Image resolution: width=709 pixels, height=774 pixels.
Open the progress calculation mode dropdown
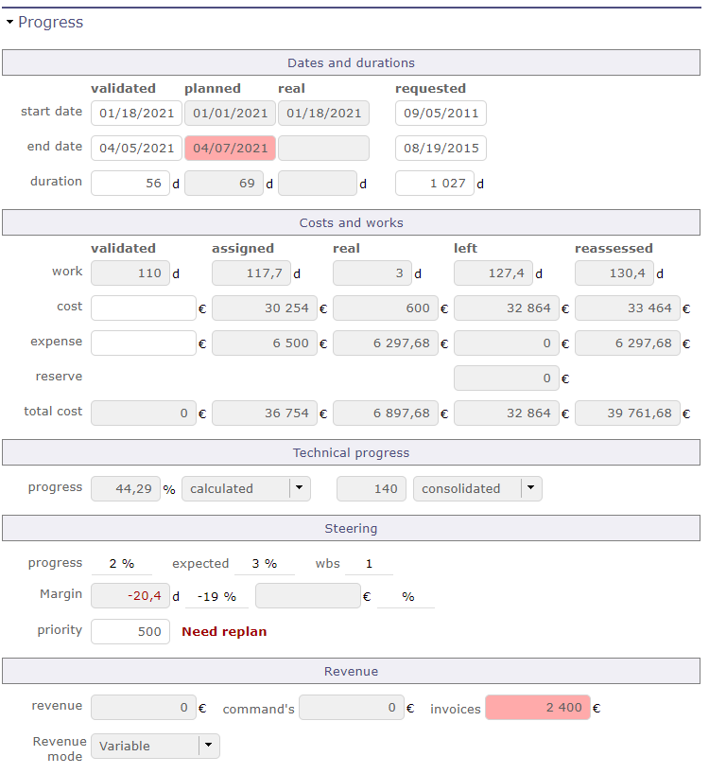(299, 488)
